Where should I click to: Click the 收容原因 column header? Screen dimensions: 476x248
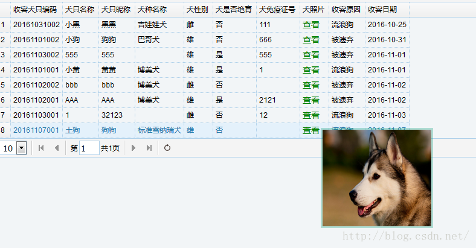[346, 10]
